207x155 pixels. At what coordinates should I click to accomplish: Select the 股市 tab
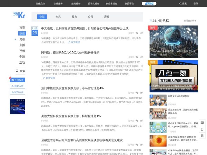pyautogui.click(x=74, y=17)
